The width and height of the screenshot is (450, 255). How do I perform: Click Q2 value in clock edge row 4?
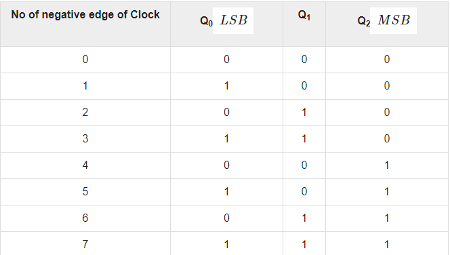click(x=387, y=165)
